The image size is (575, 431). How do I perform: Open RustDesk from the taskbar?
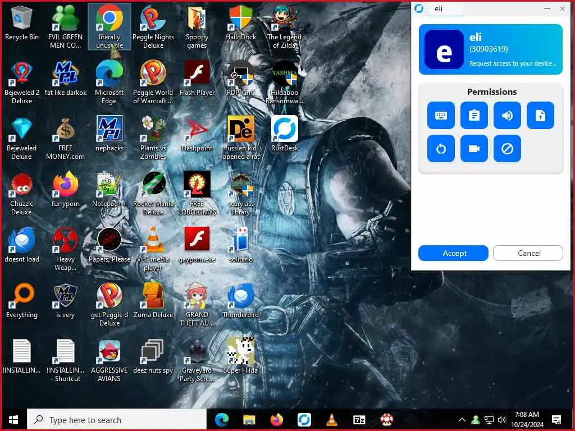[x=304, y=420]
